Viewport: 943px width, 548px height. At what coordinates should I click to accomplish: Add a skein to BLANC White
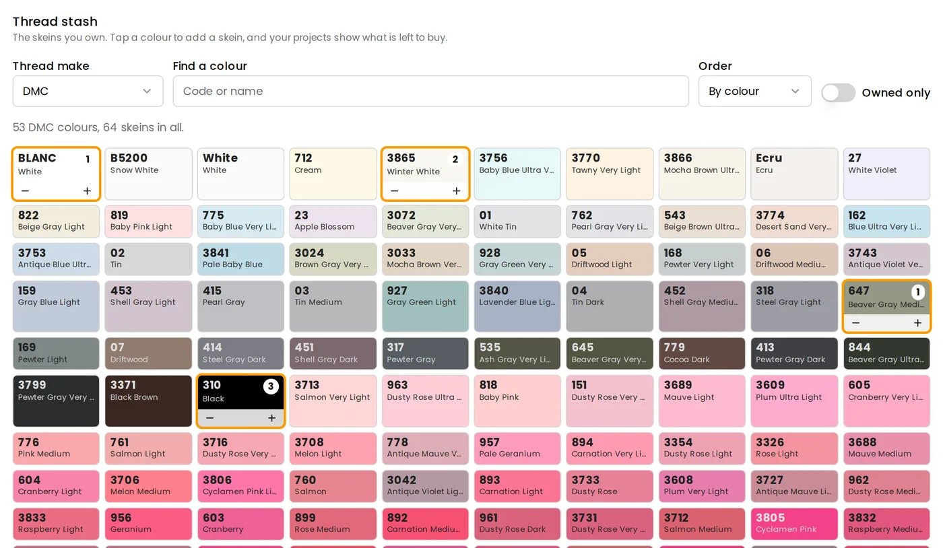pos(87,191)
